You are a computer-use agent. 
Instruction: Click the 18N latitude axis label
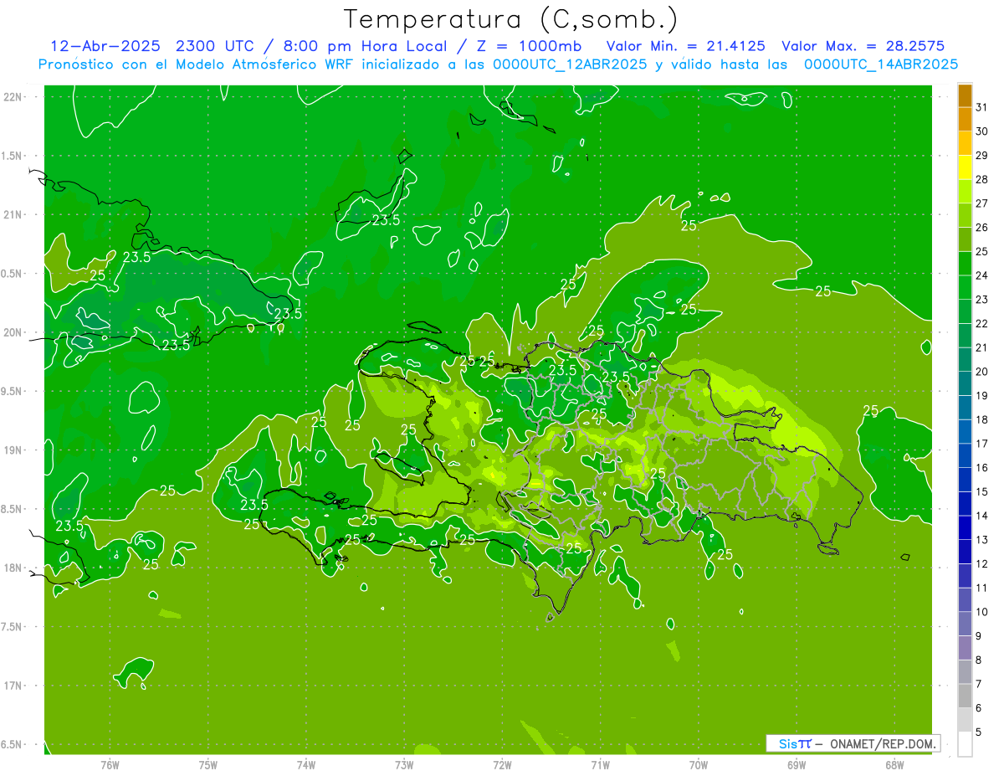(x=13, y=568)
